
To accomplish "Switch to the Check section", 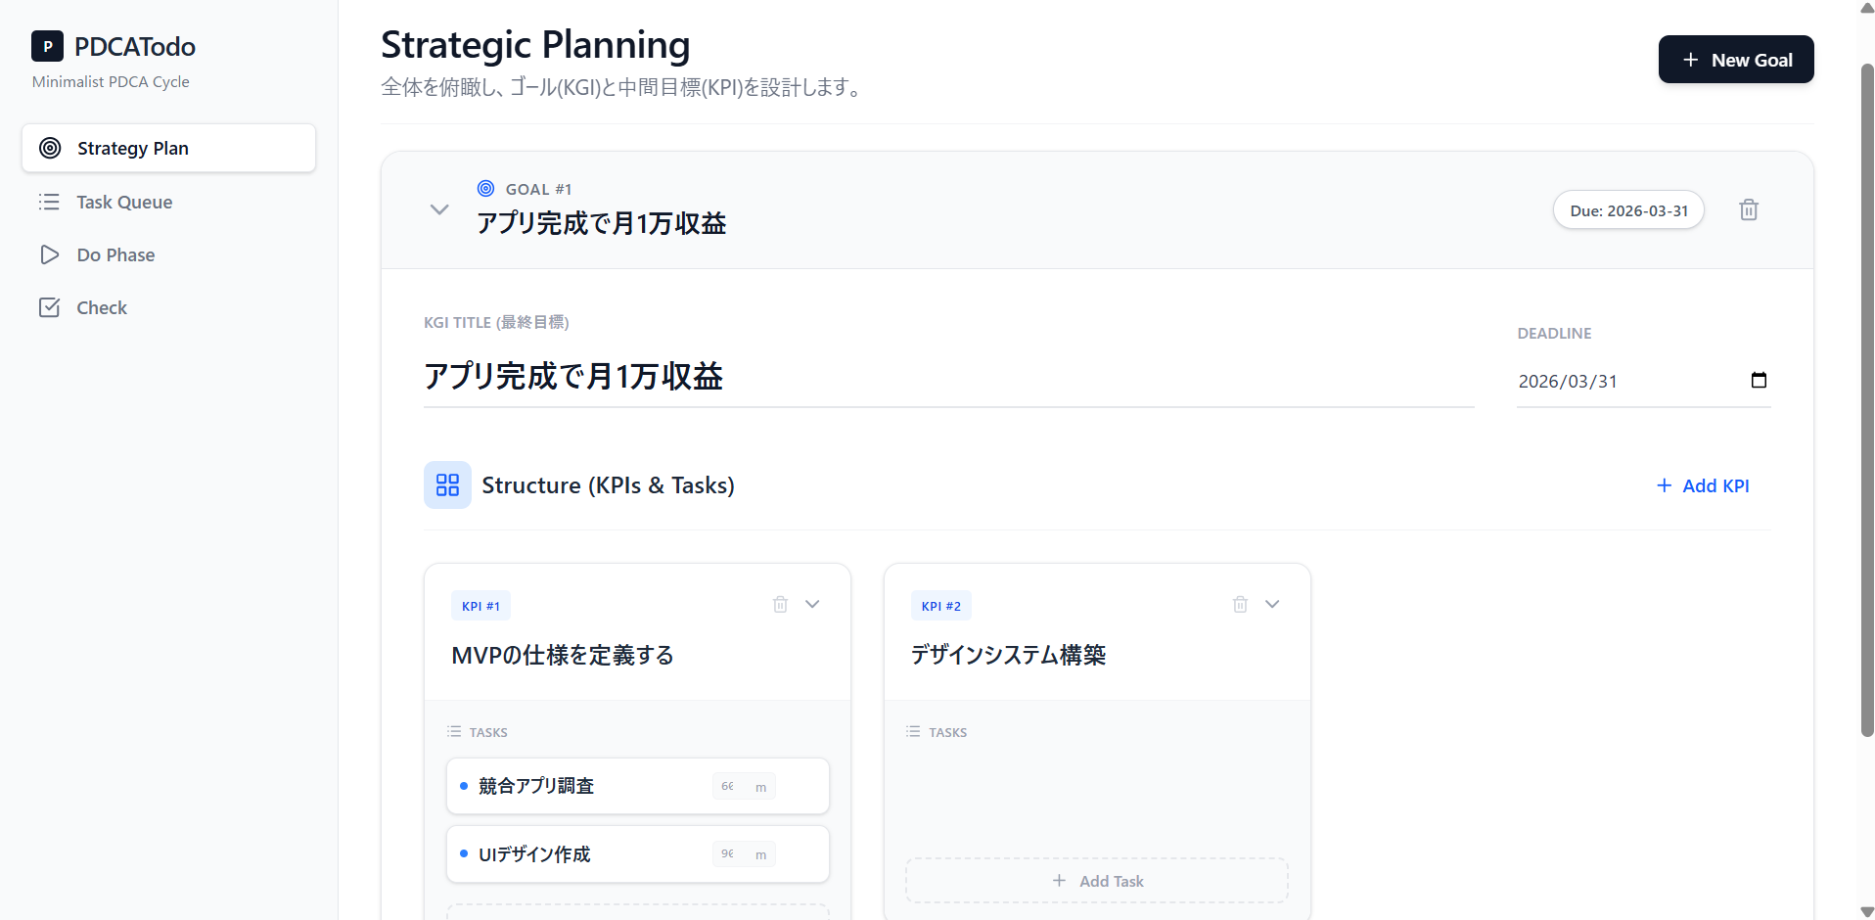I will point(102,307).
